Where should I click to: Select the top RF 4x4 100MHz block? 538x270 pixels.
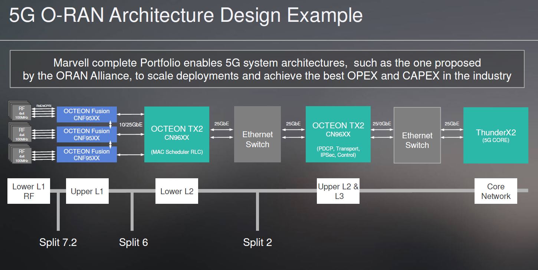[21, 112]
